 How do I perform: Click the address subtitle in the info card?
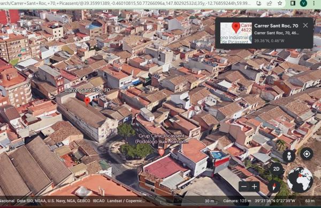click(277, 33)
